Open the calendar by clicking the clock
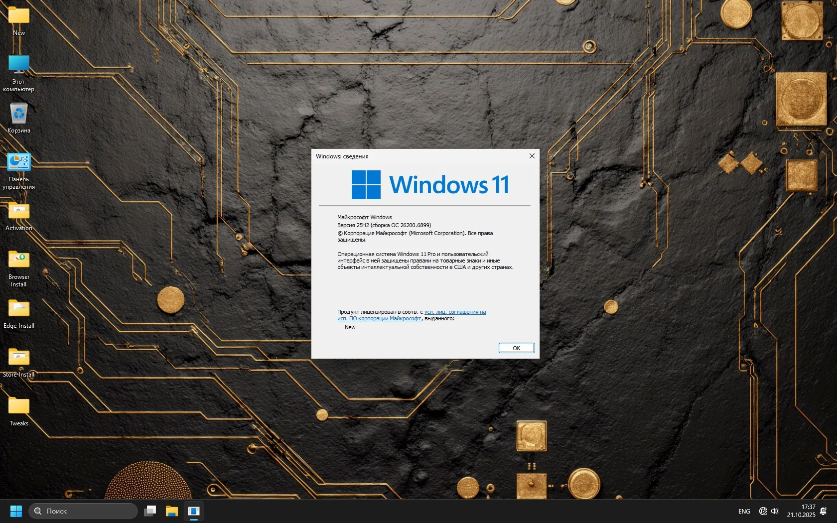Viewport: 837px width, 523px height. pyautogui.click(x=802, y=511)
